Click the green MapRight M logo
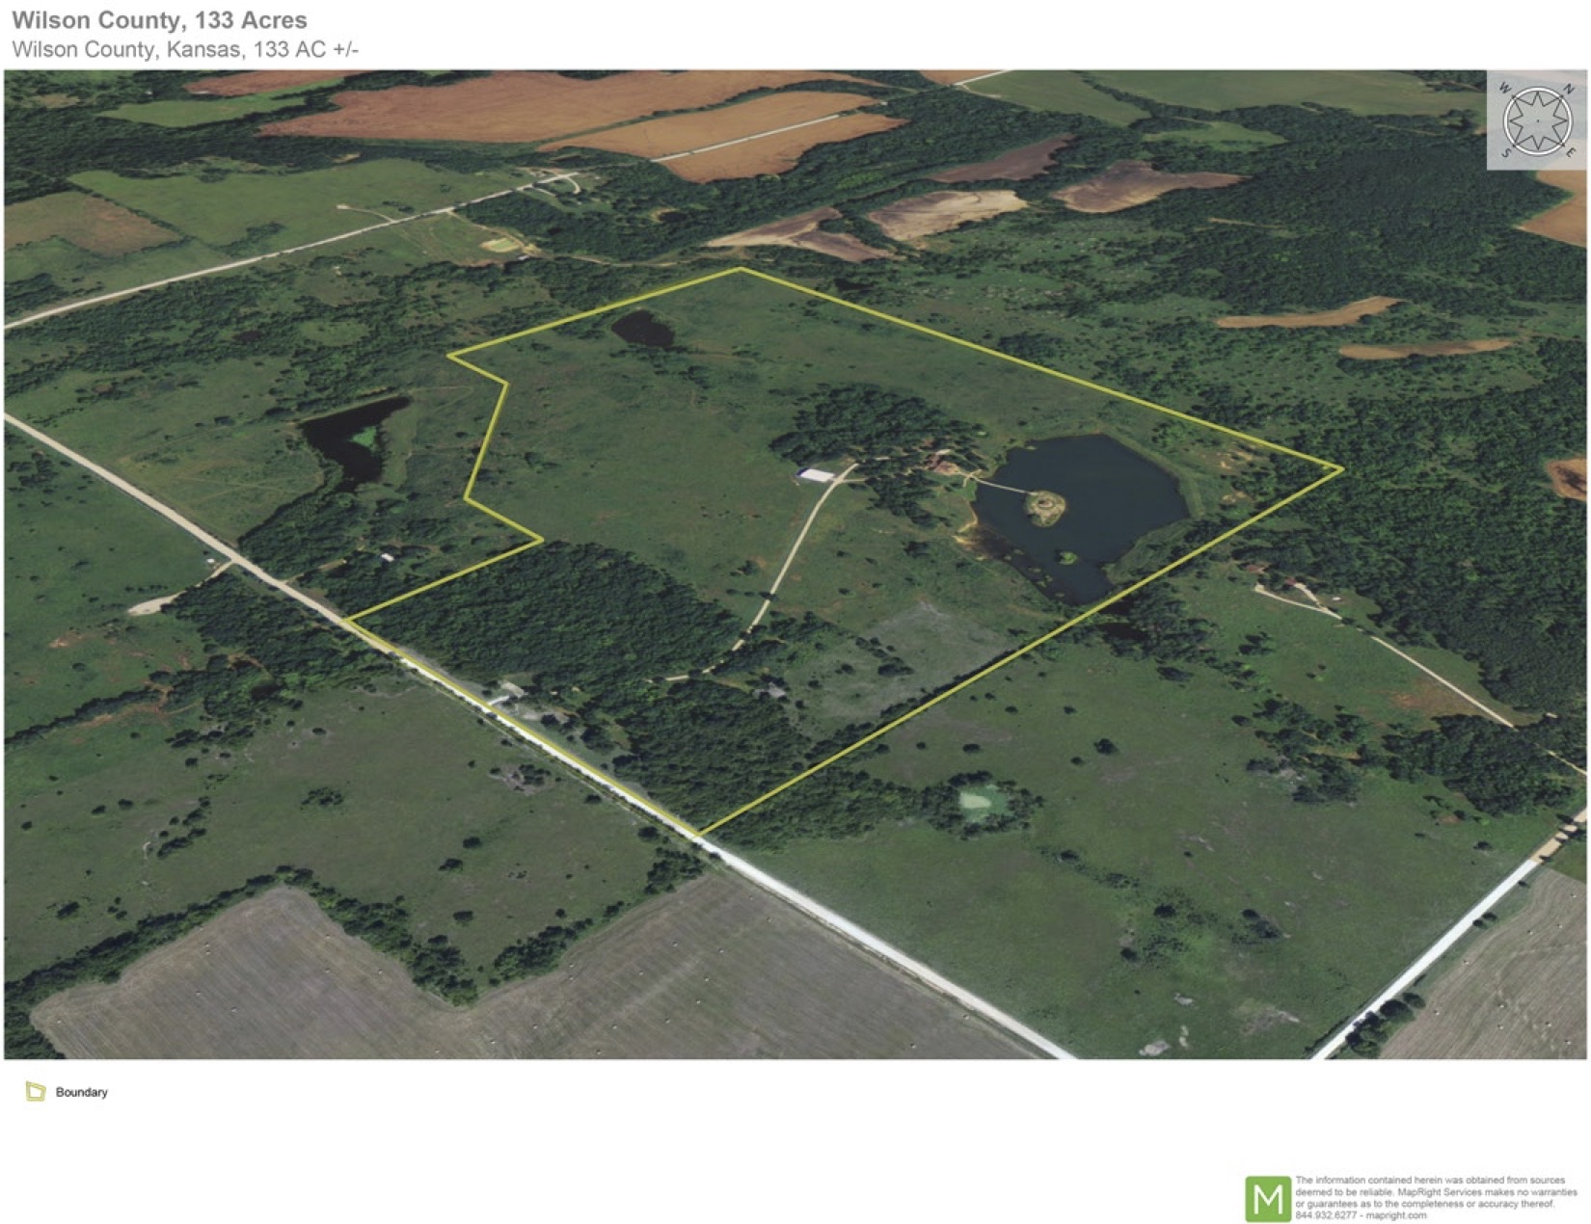 point(1267,1198)
